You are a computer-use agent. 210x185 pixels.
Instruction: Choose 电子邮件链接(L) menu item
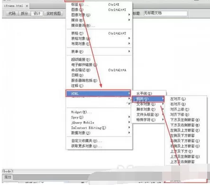[99, 65]
